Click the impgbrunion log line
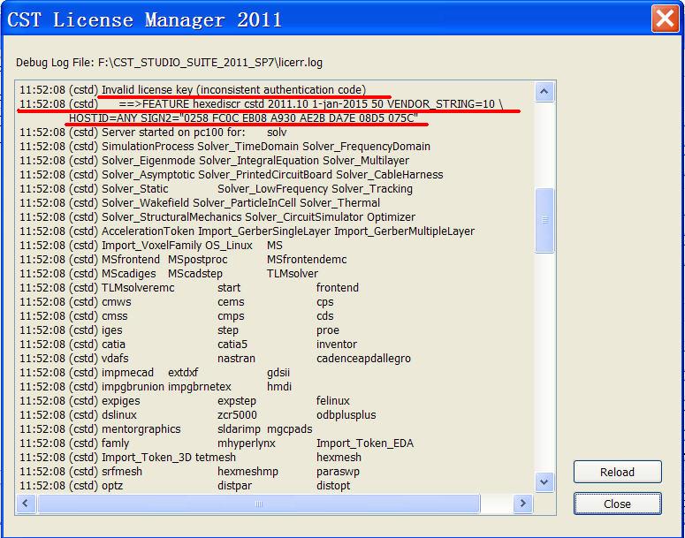This screenshot has height=538, width=685. [x=156, y=386]
